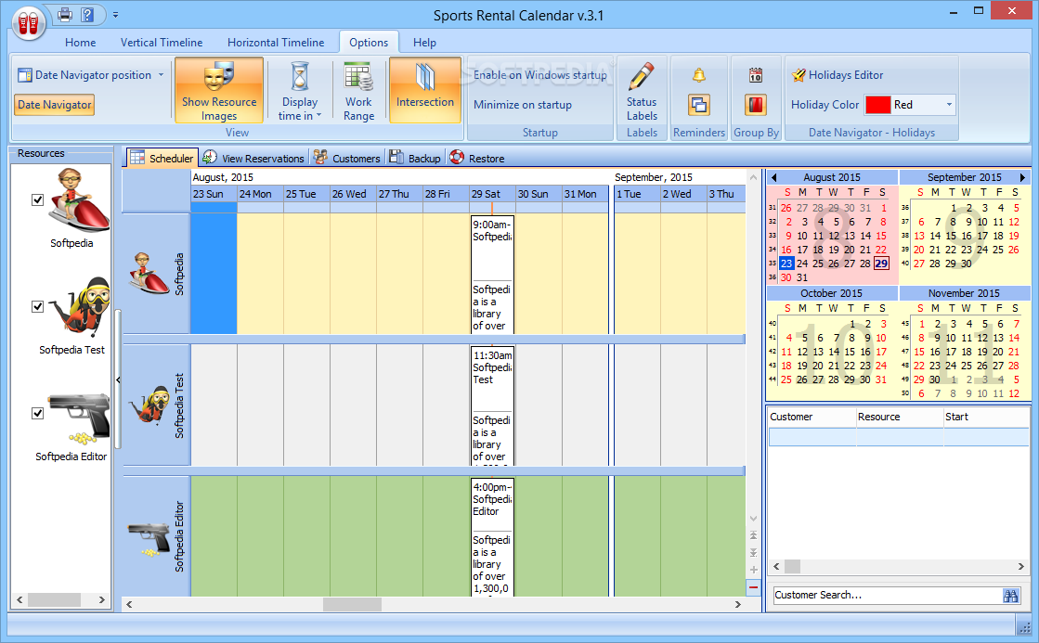Collapse the Resources panel splitter arrow

(118, 380)
